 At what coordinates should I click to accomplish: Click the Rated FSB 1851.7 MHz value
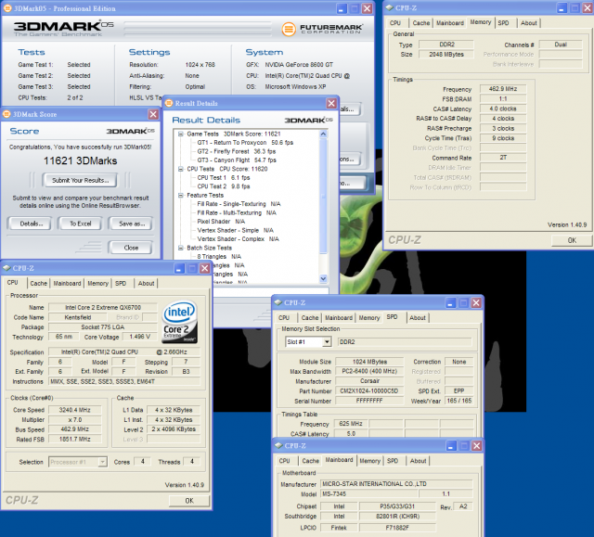pos(74,440)
